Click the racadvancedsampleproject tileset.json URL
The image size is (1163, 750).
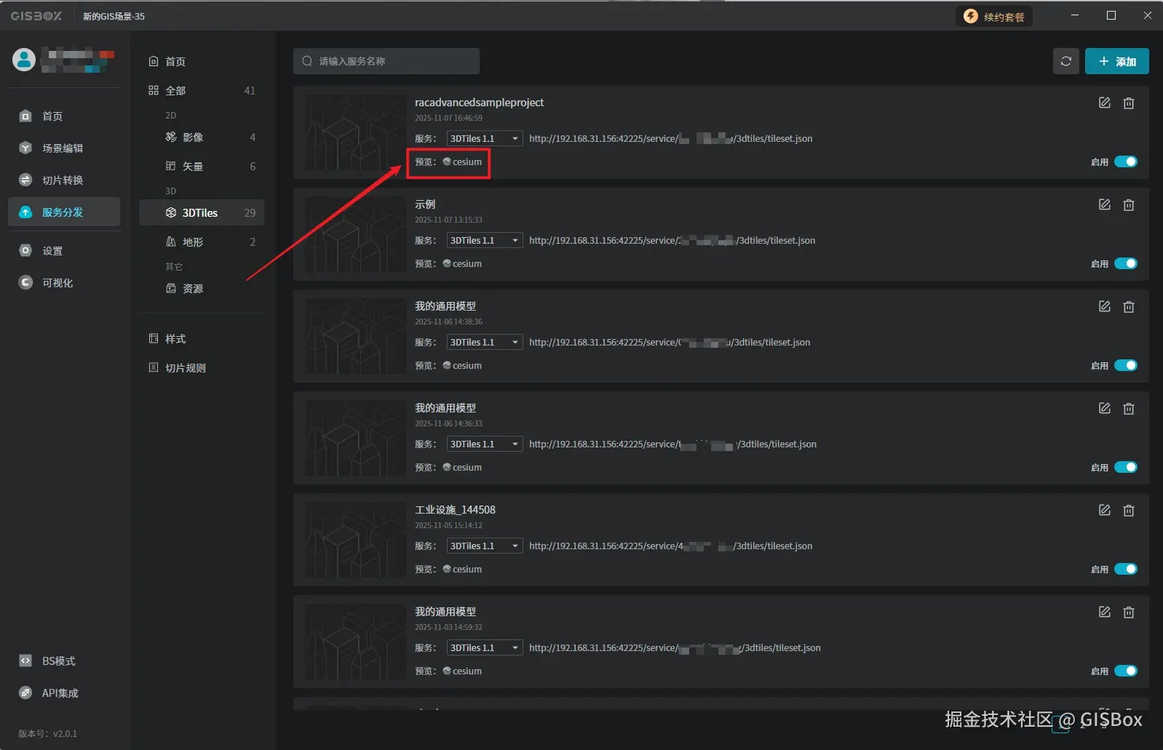click(670, 138)
